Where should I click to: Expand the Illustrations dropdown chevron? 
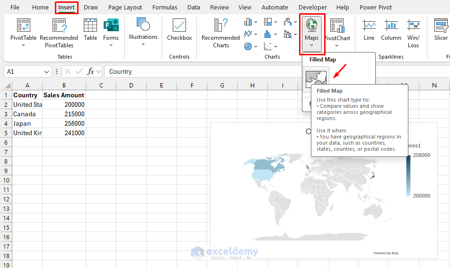(143, 44)
